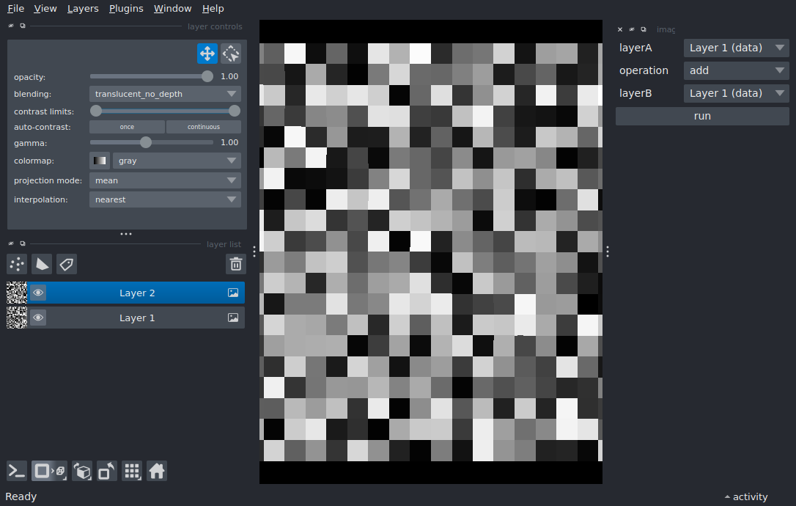Click the run button

(702, 116)
